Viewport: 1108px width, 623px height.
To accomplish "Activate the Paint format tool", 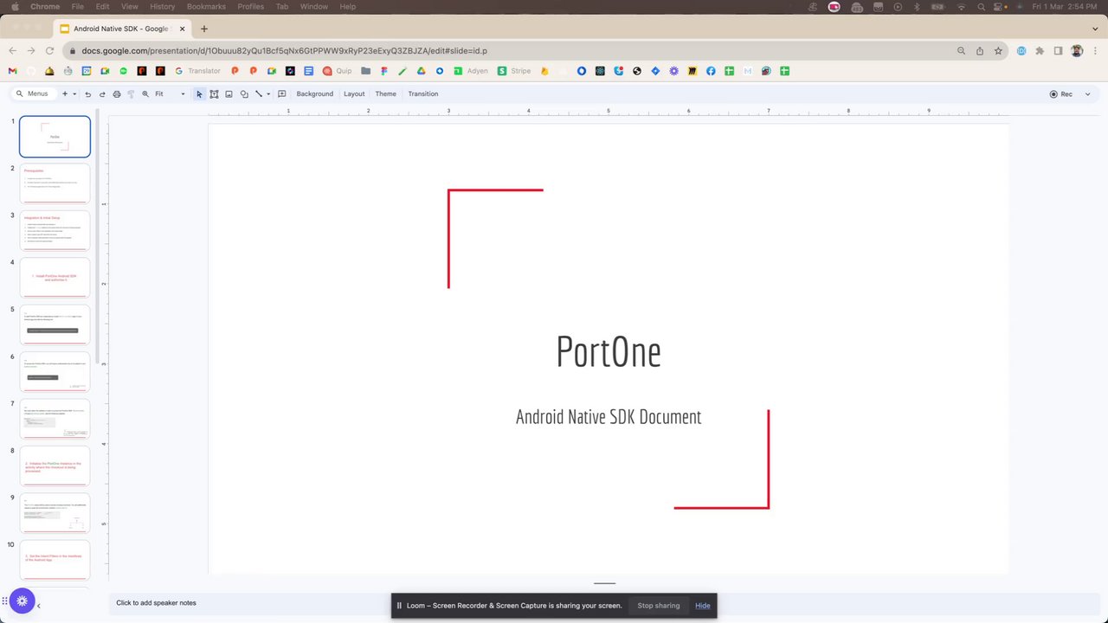I will pos(131,93).
